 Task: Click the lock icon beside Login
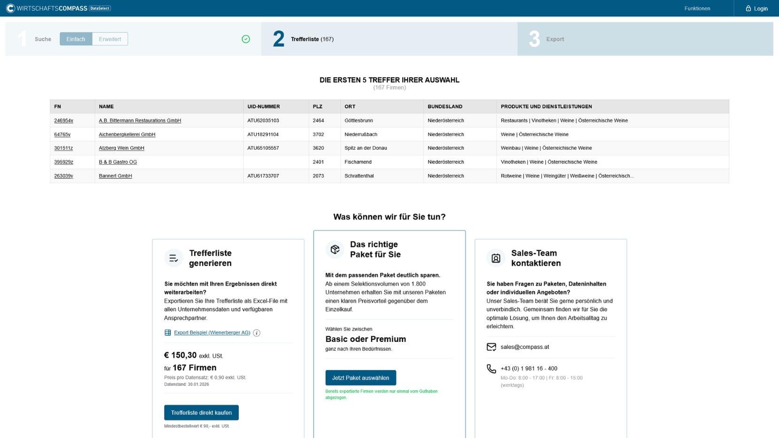coord(748,8)
